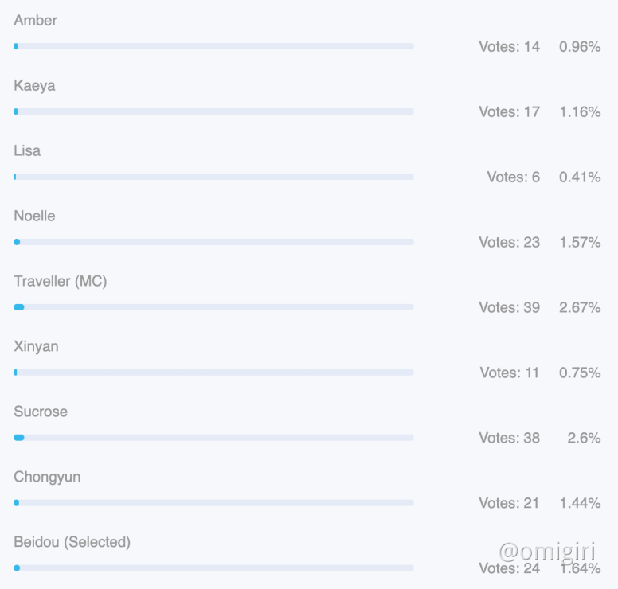
Task: Click the "Votes: 17" count for Kaeya
Action: pos(509,112)
